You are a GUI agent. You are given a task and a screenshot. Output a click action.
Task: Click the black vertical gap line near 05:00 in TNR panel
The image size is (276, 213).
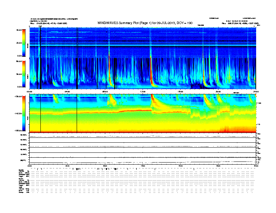(x=77, y=113)
